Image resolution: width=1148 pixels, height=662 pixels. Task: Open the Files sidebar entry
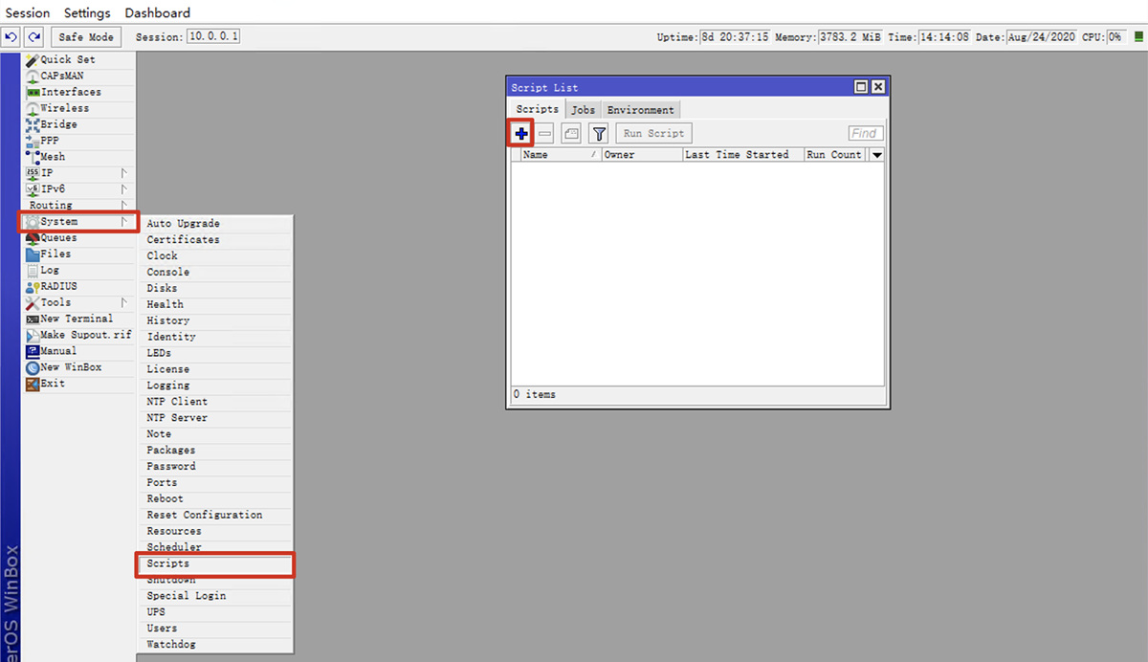55,254
